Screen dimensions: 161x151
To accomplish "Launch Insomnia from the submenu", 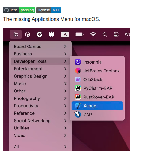I will click(97, 62).
